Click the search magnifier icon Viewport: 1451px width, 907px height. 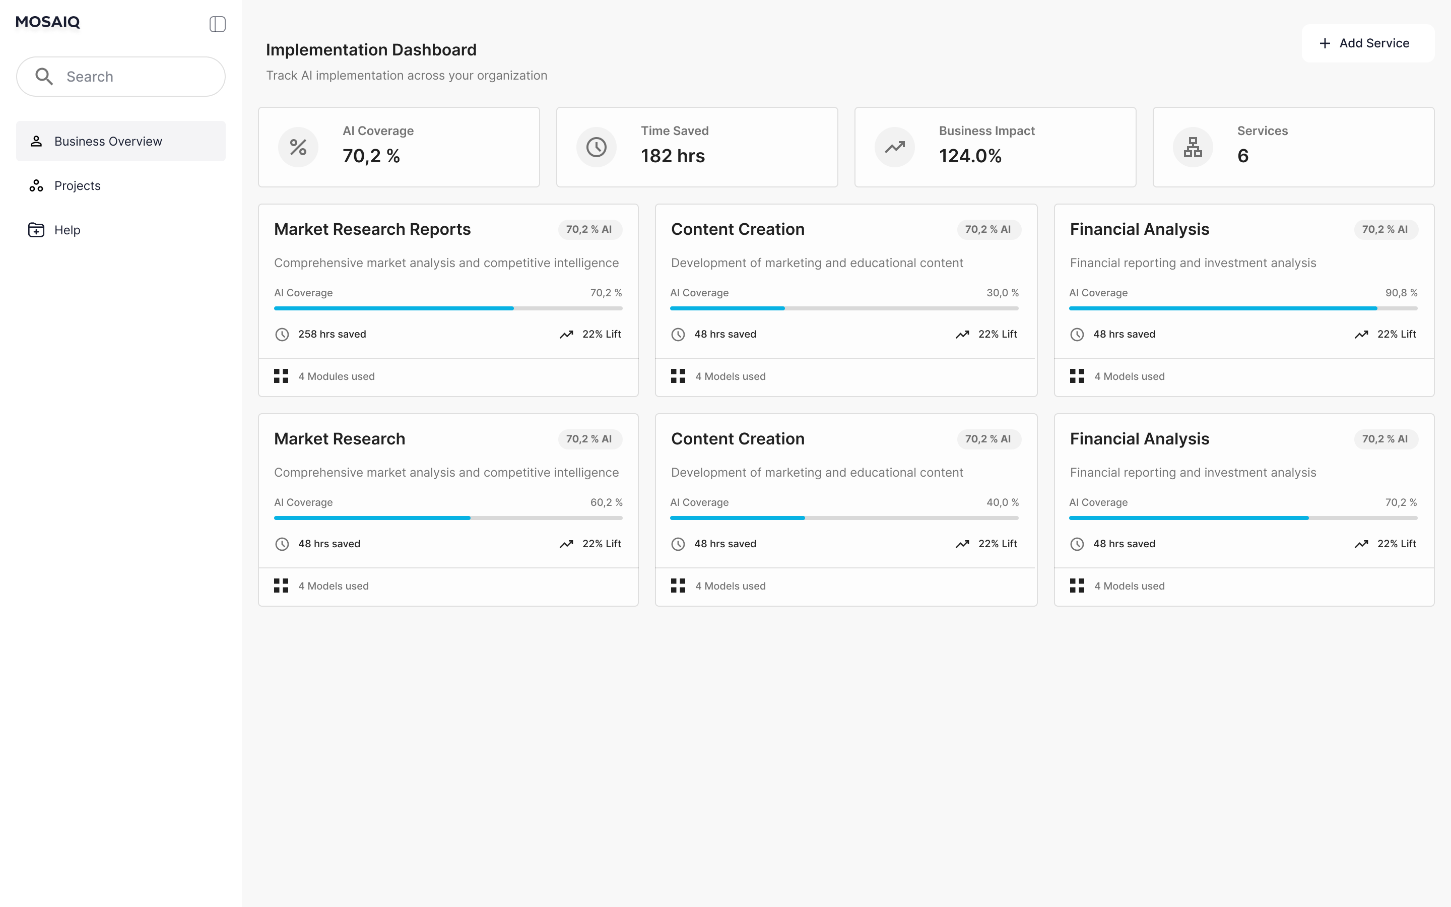(44, 76)
